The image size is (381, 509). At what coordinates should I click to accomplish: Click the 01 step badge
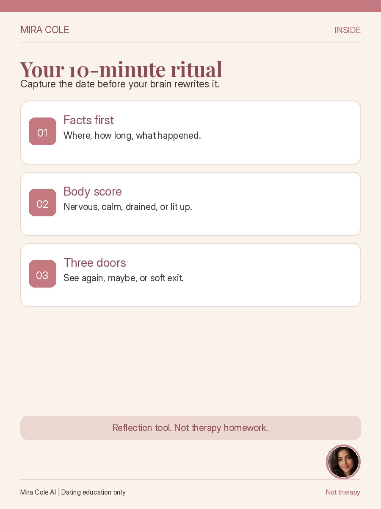[x=42, y=131]
